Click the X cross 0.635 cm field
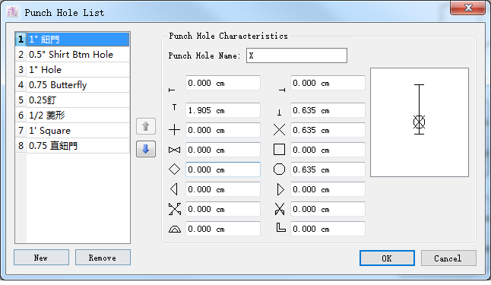Viewport: 491px width, 285px height. pyautogui.click(x=328, y=130)
